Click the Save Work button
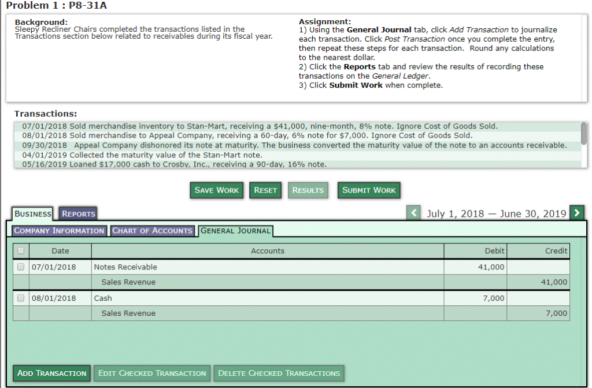 (216, 190)
